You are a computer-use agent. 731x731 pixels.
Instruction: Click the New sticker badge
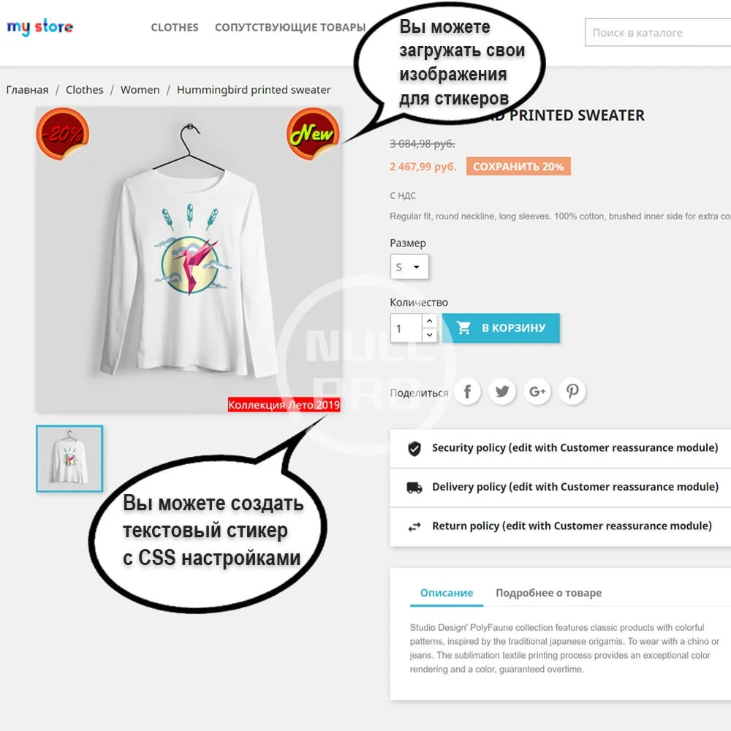pyautogui.click(x=313, y=135)
